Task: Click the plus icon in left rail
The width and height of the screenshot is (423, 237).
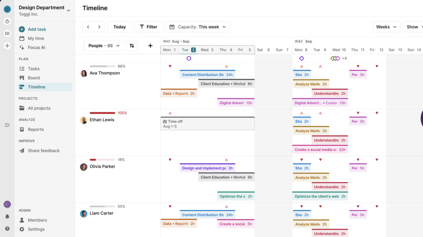Action: coord(7,46)
